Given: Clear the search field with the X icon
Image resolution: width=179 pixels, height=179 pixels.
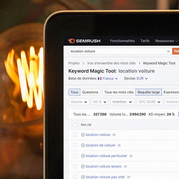Looking at the screenshot, I should [x=168, y=51].
